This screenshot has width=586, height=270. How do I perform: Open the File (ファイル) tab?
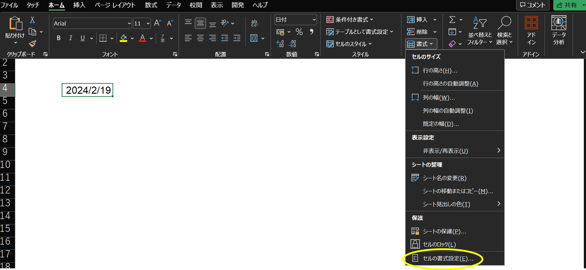coord(9,5)
